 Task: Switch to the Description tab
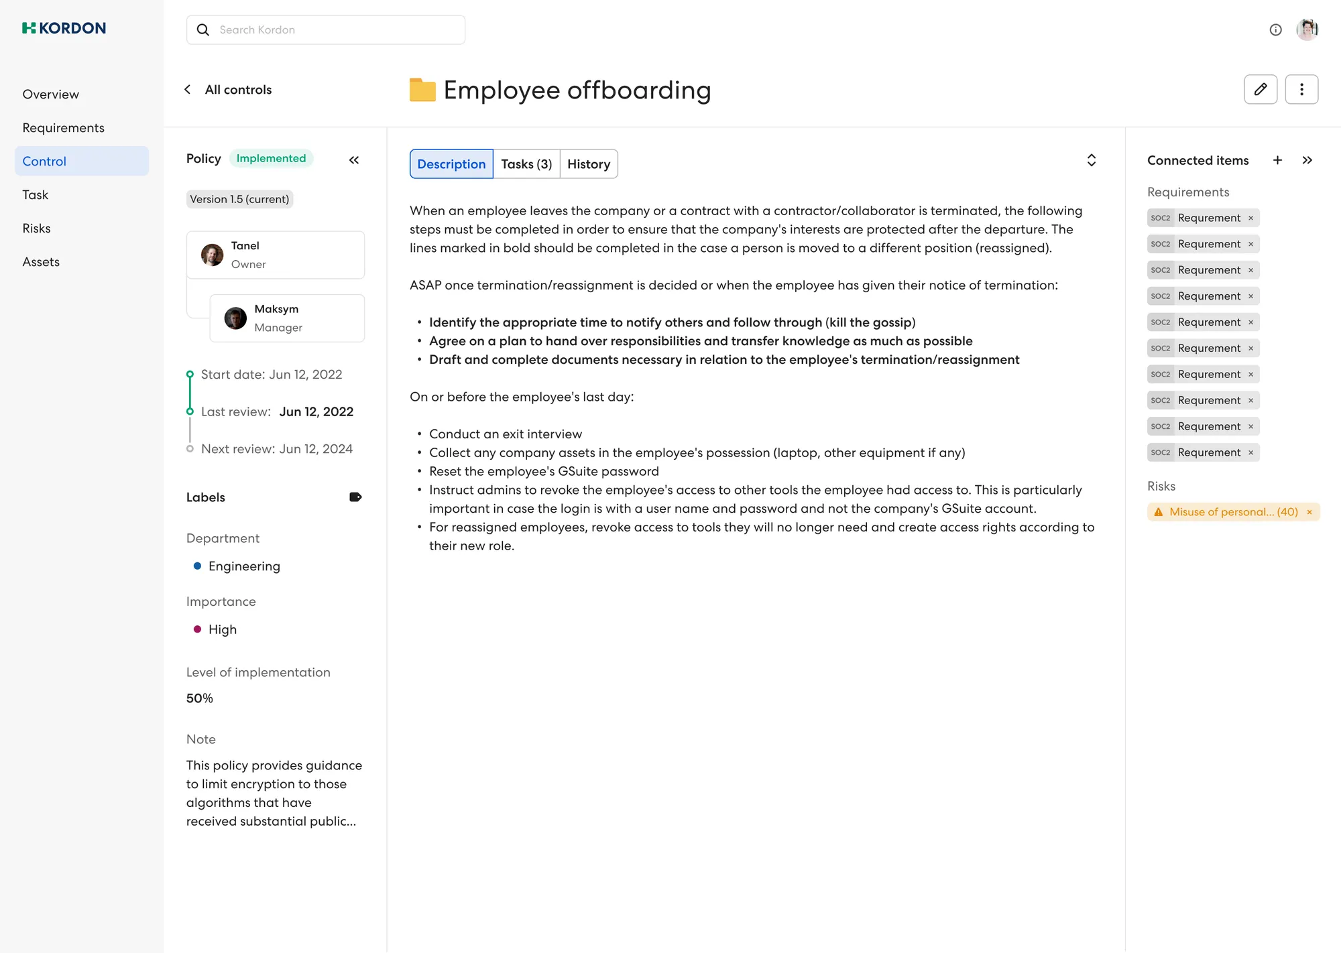[x=451, y=164]
